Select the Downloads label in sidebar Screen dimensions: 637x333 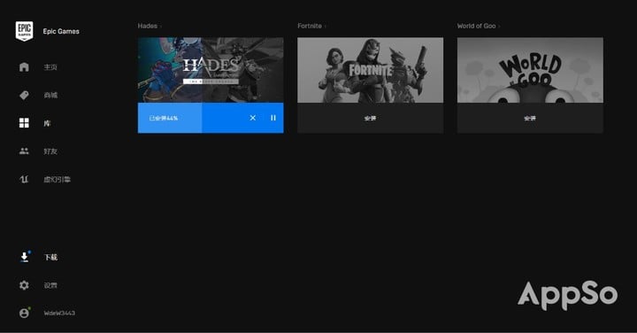pos(50,257)
